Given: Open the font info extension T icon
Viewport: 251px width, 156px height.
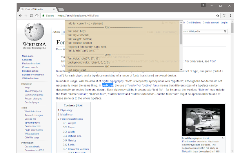Looking at the screenshot, I should (224, 16).
